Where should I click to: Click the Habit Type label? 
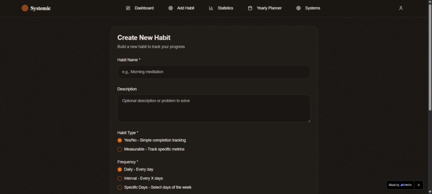[x=128, y=133]
